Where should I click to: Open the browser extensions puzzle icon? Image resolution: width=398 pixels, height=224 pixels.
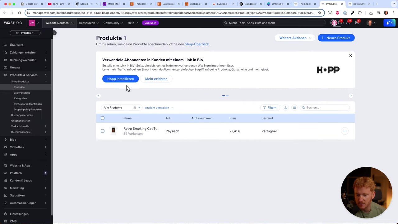pyautogui.click(x=360, y=13)
